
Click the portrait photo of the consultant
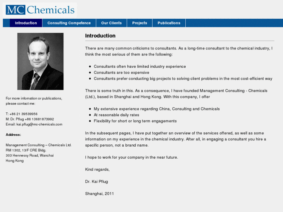click(x=40, y=61)
